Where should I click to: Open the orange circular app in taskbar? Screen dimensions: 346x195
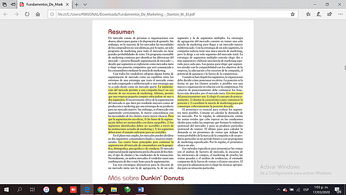point(59,190)
